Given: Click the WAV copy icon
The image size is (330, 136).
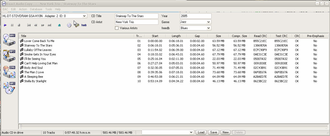Looking at the screenshot, I should (x=9, y=40).
